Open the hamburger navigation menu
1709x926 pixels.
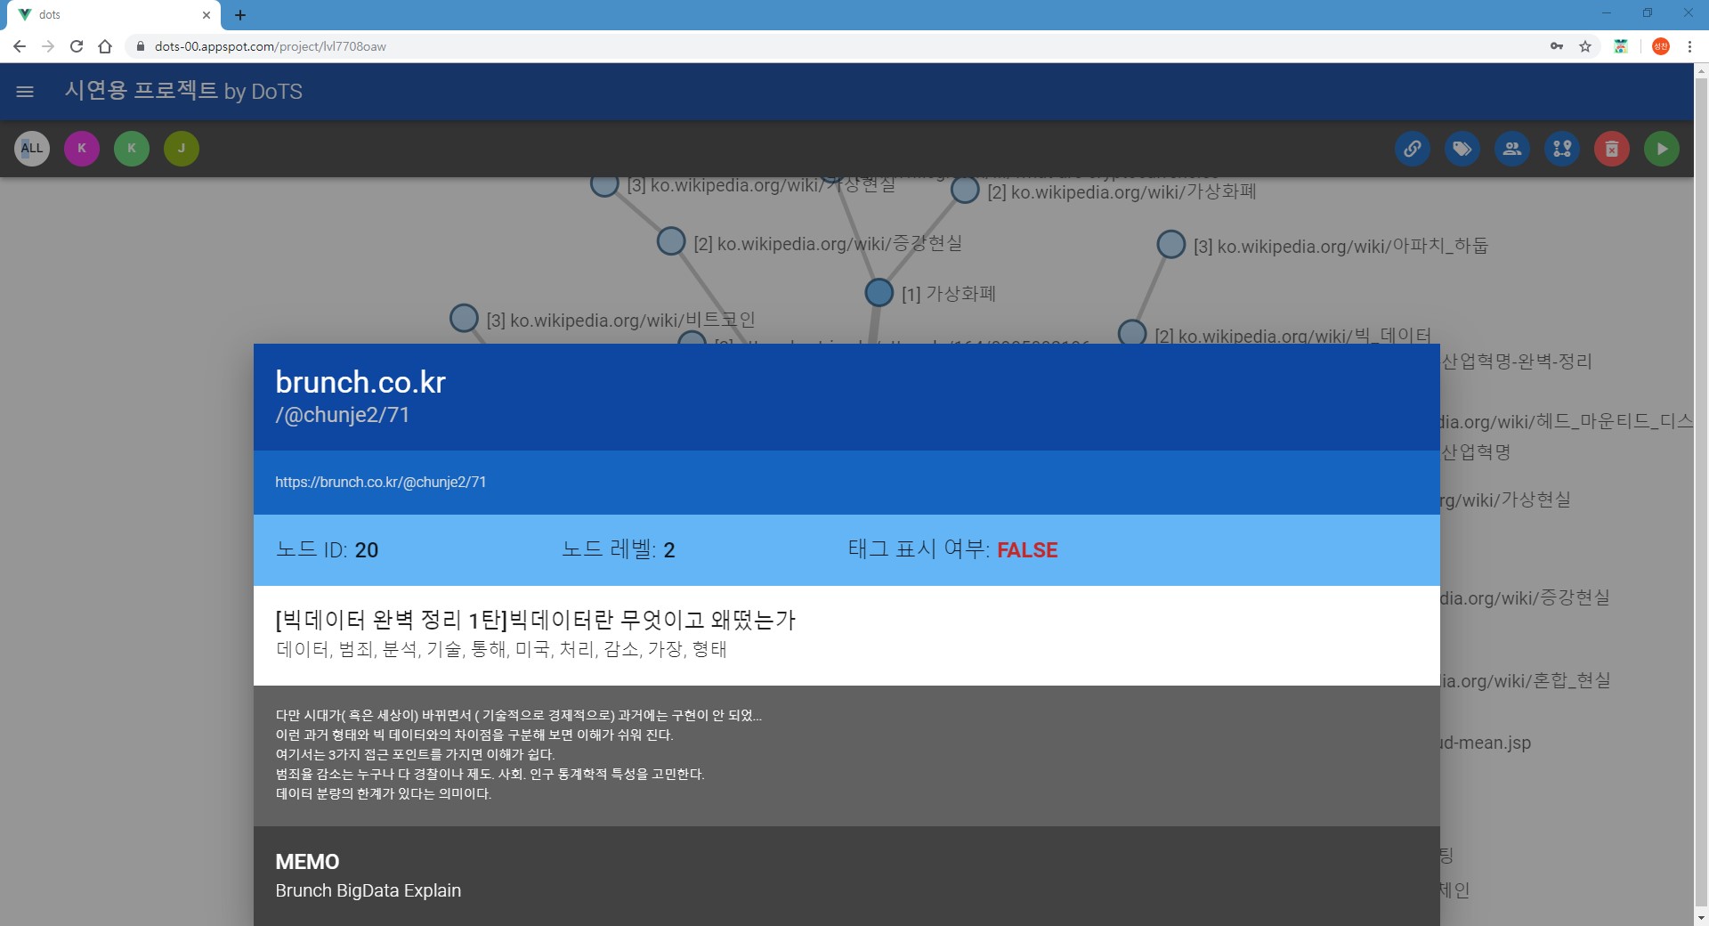pos(25,92)
